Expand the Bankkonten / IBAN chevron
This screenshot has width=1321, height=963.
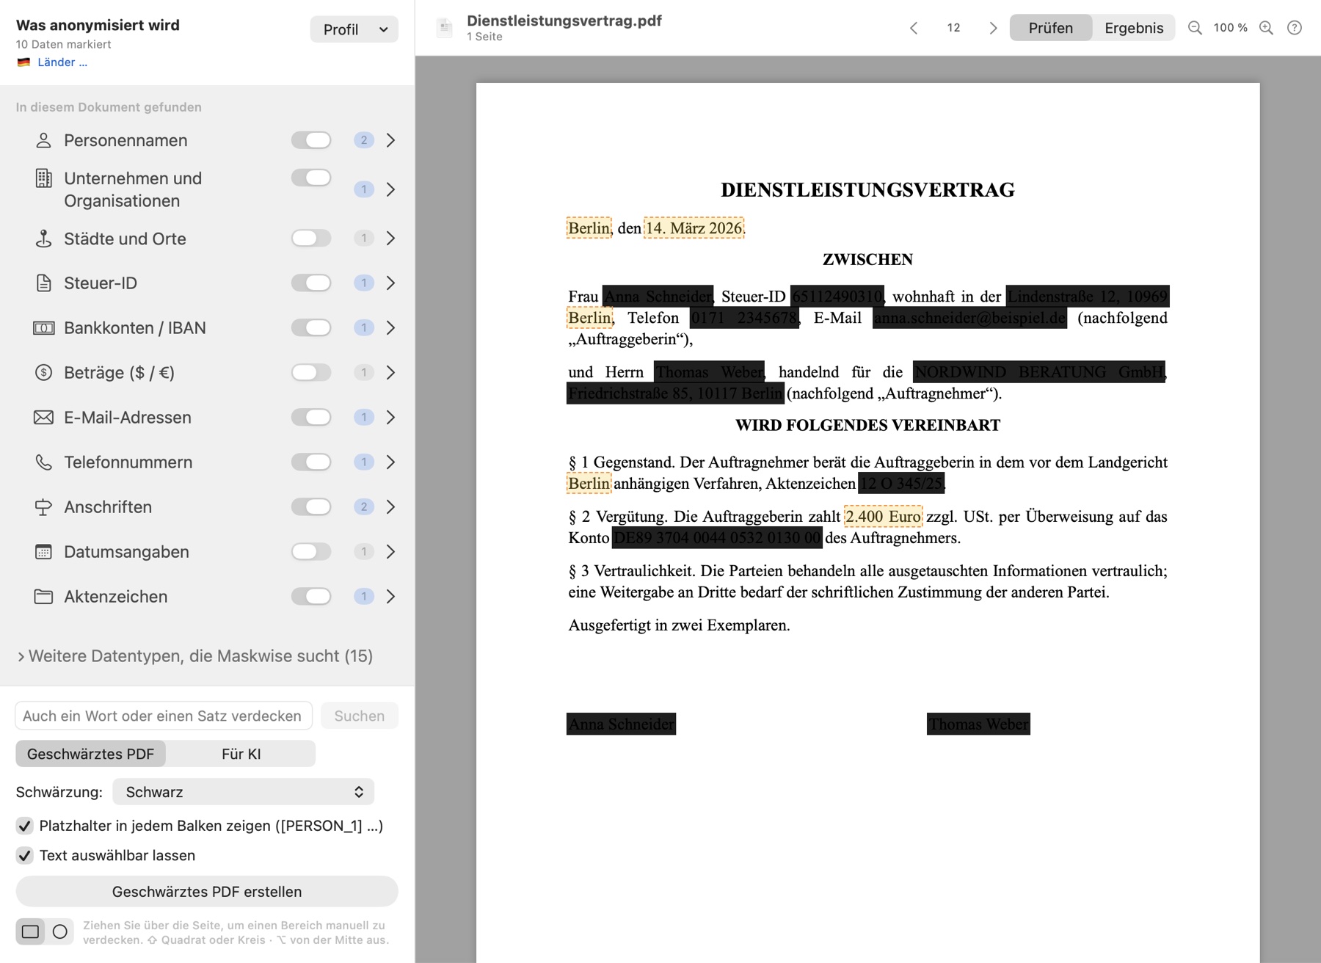click(x=390, y=328)
